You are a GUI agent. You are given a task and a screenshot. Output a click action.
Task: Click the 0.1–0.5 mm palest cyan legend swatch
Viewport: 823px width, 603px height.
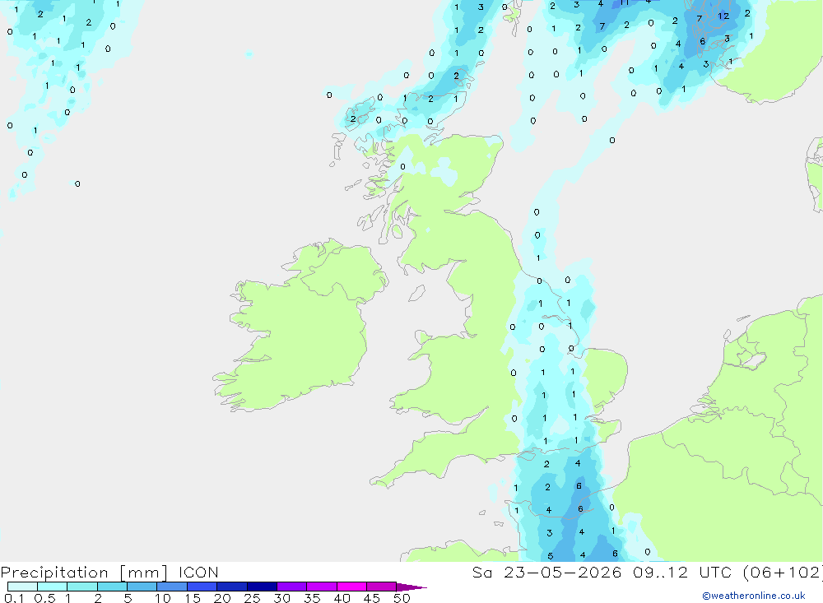pos(22,587)
